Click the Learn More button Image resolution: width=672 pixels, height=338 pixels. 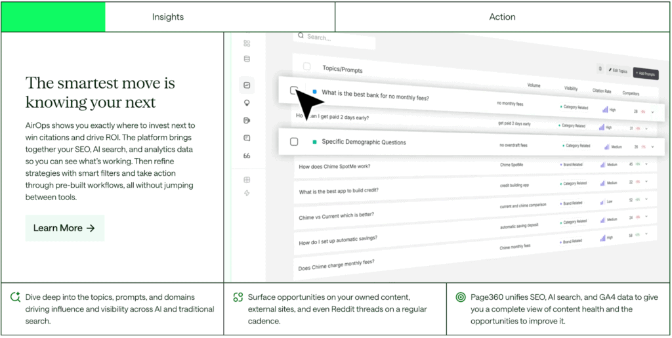coord(64,228)
